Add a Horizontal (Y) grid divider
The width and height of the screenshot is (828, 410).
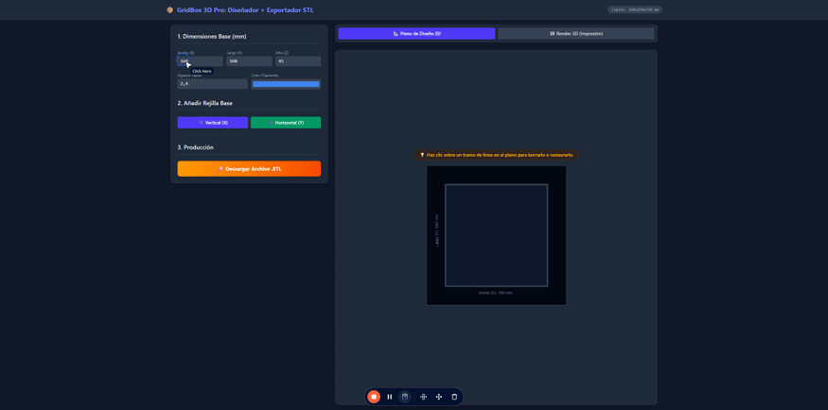coord(286,122)
